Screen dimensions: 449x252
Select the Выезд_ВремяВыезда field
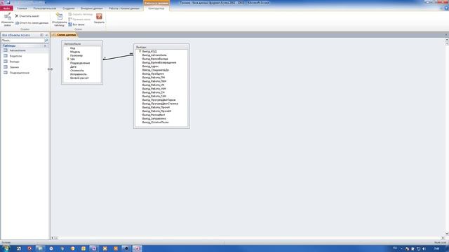155,59
